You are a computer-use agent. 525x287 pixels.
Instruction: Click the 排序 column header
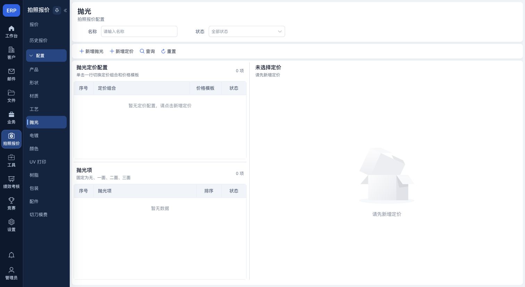[x=209, y=191]
